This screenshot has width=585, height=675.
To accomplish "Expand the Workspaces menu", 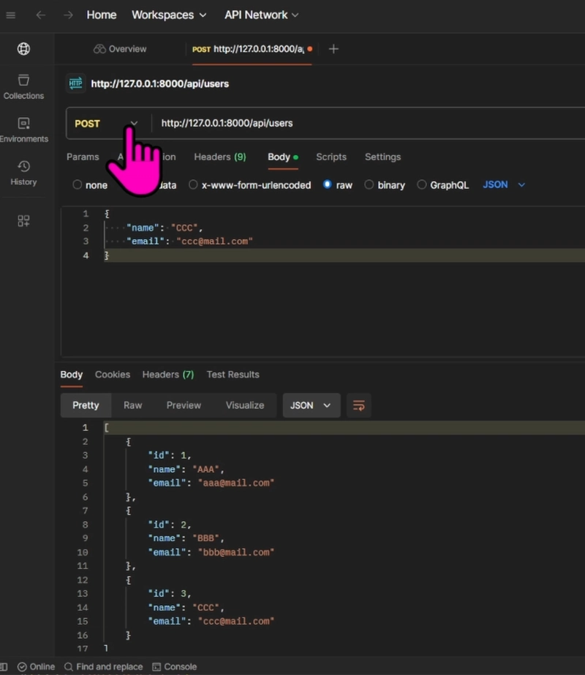I will (x=169, y=15).
